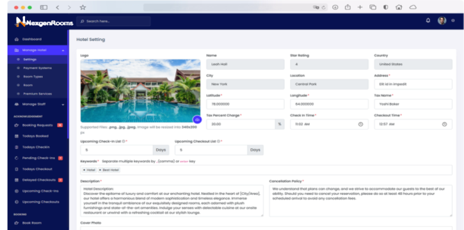Click the browser bookmark star icon
The width and height of the screenshot is (464, 230).
pos(83,8)
